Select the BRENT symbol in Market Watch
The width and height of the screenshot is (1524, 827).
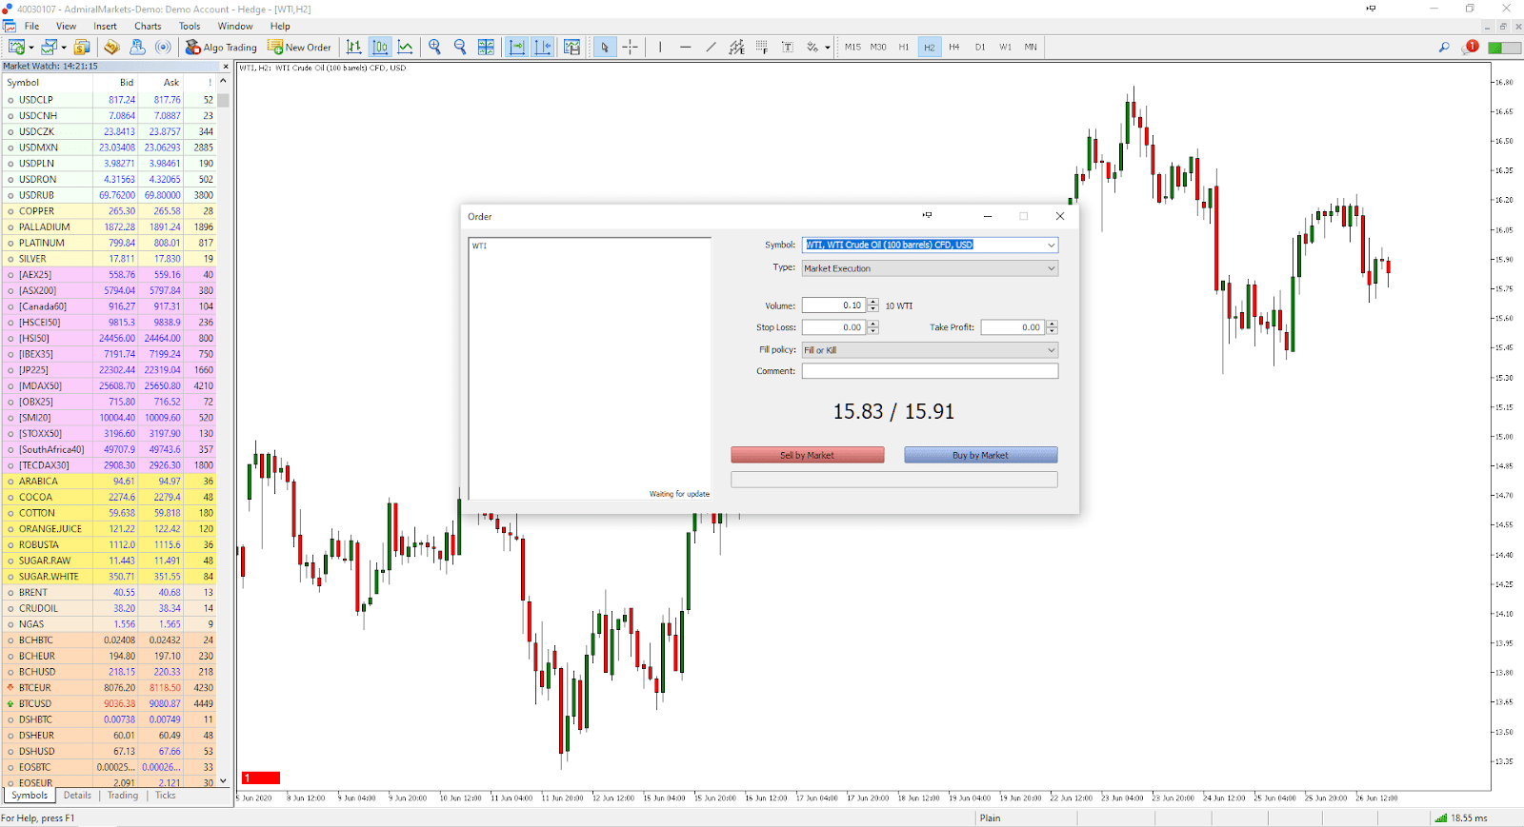(x=33, y=593)
